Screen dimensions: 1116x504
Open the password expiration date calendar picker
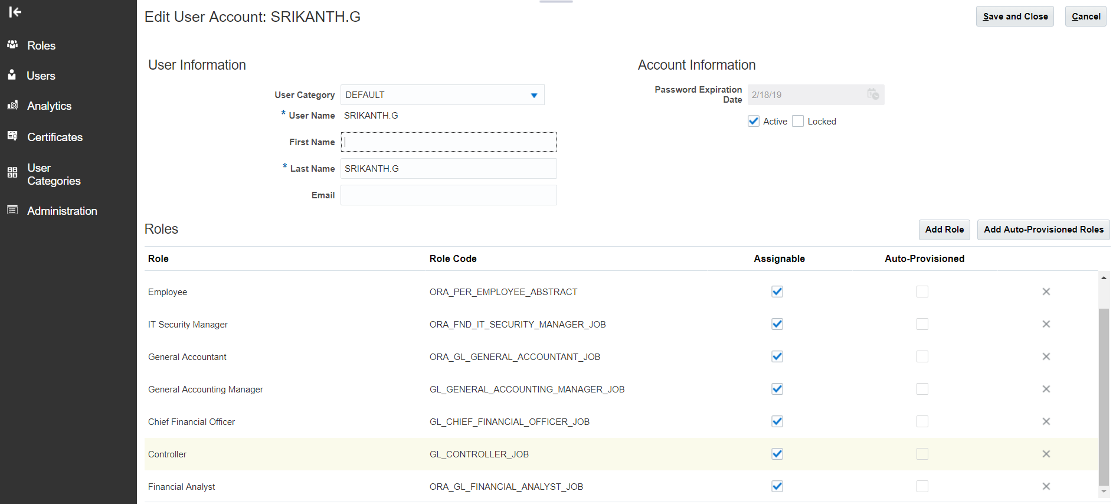(873, 94)
